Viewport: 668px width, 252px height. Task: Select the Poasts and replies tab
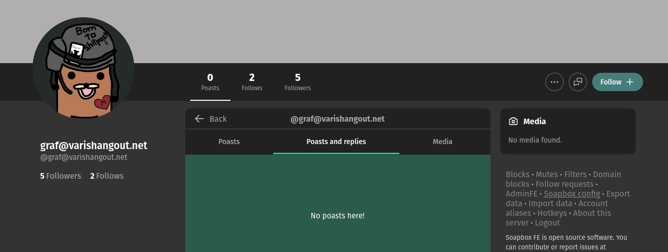pos(336,142)
